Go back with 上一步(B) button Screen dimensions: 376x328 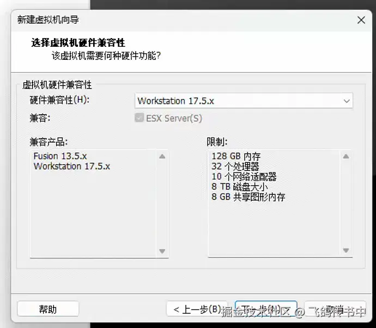tap(197, 309)
